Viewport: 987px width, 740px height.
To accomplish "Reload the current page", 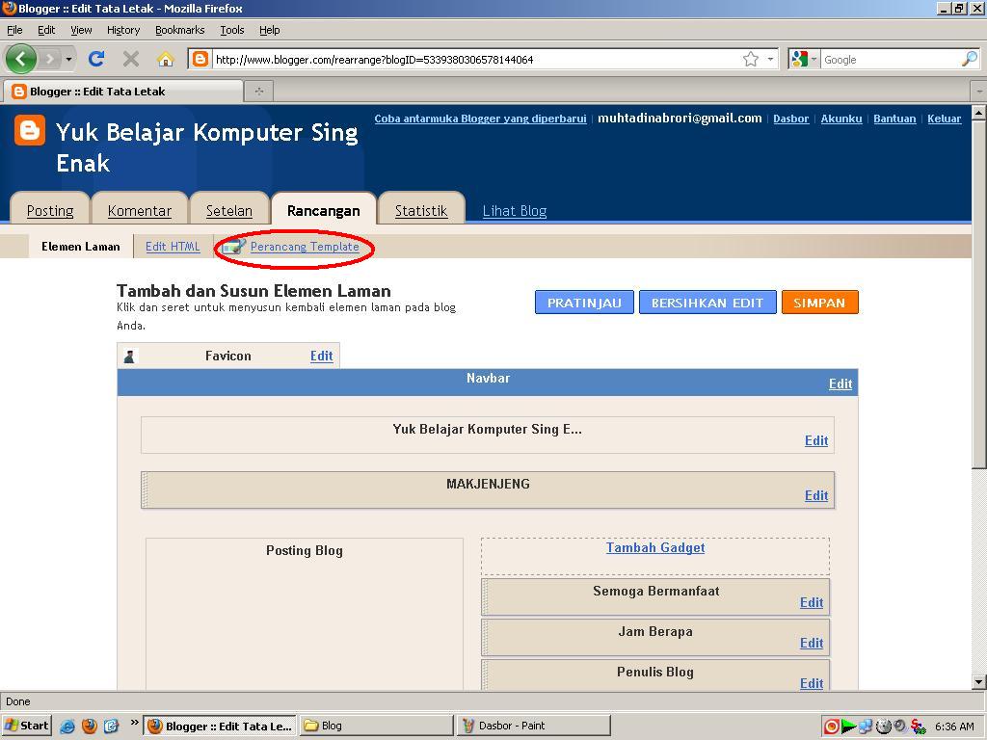I will click(96, 59).
